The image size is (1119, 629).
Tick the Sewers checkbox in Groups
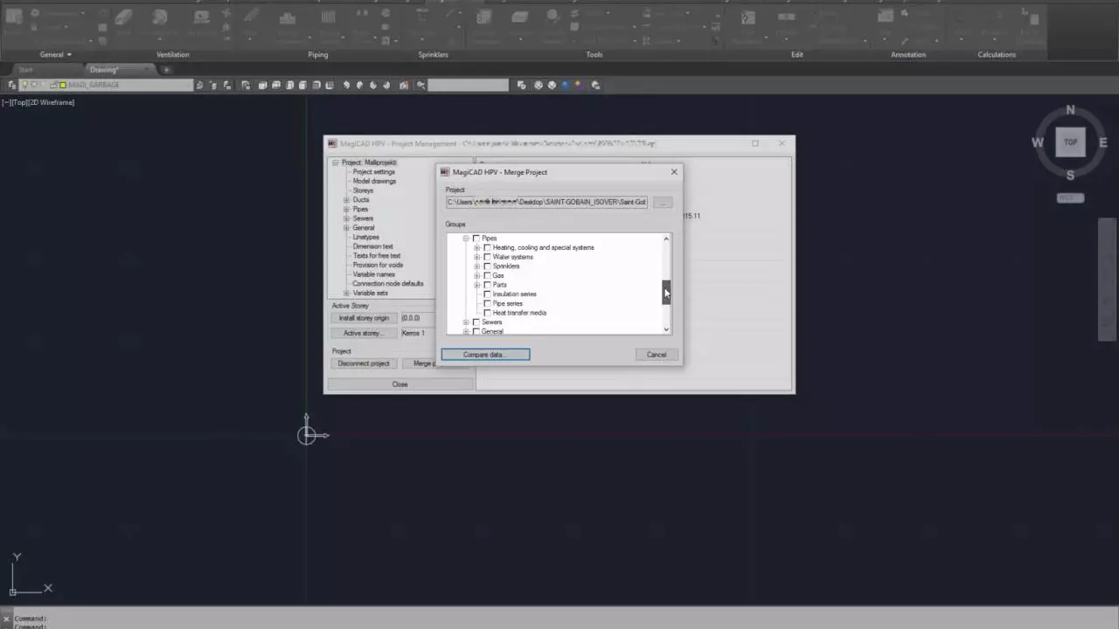coord(476,322)
